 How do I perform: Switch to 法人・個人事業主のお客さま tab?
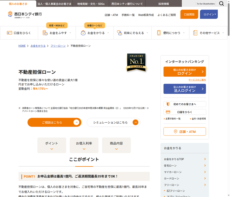[x=54, y=4]
